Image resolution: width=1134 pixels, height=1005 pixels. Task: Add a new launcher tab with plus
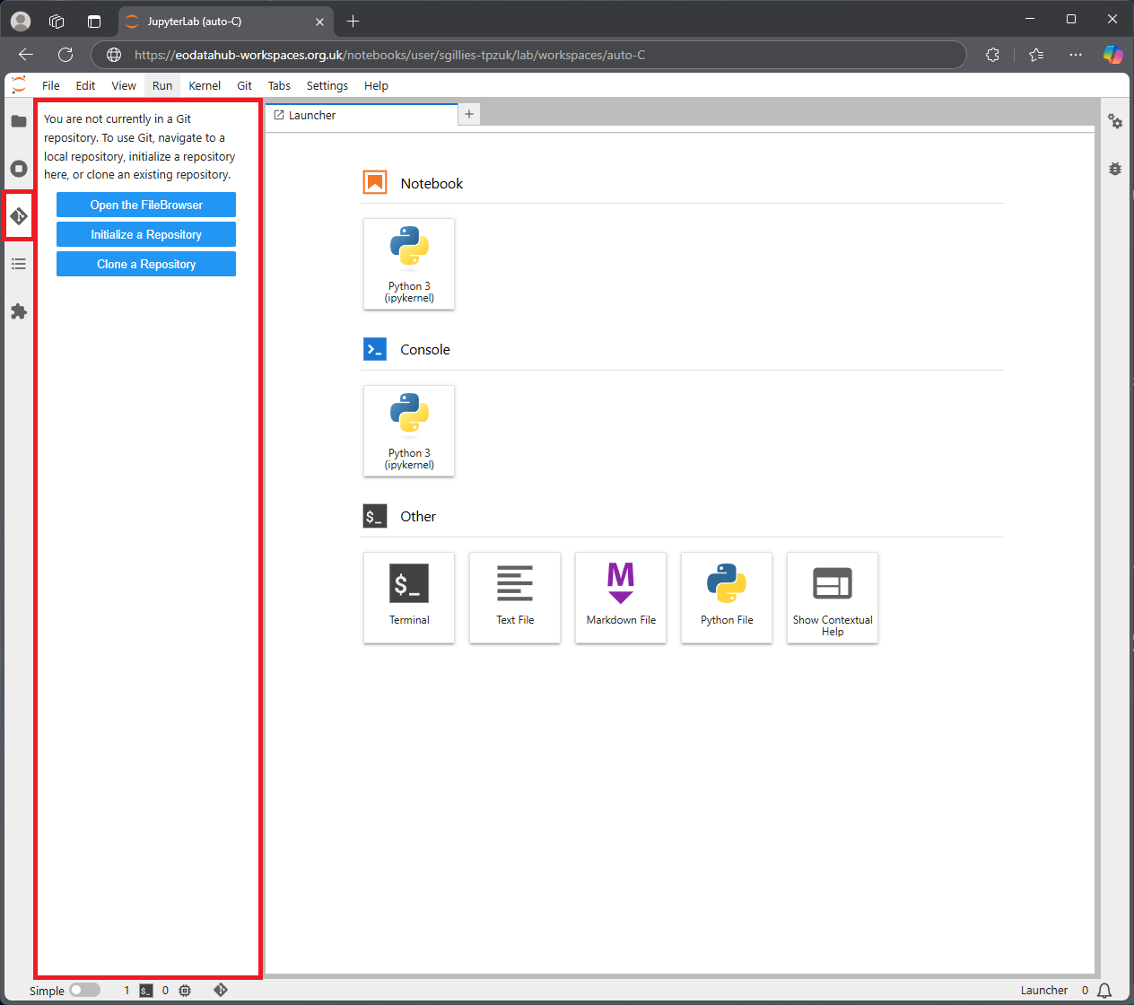click(x=469, y=114)
